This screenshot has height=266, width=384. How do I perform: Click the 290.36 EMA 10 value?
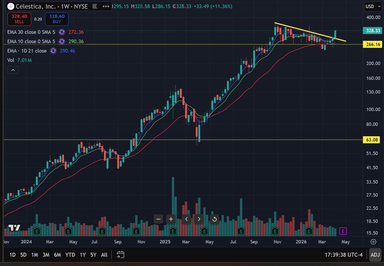point(76,41)
